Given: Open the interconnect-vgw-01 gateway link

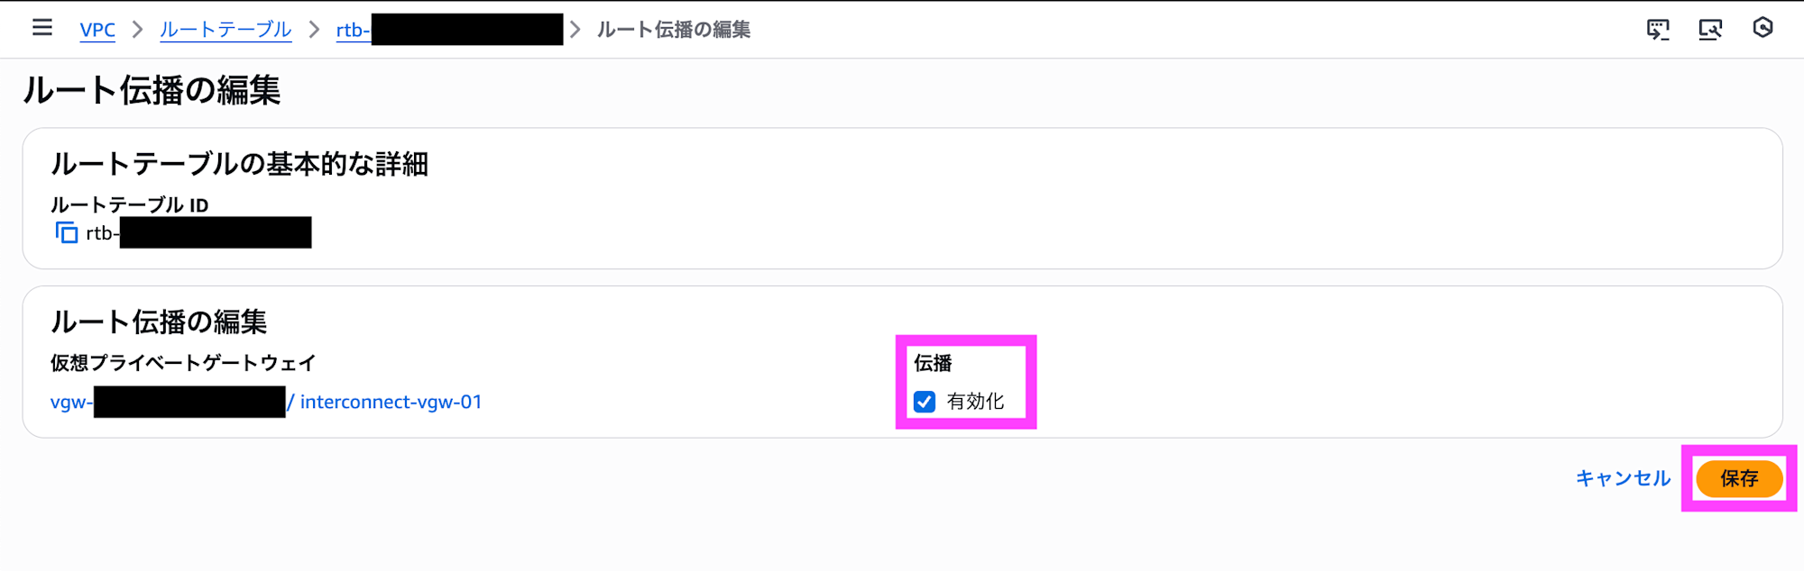Looking at the screenshot, I should coord(391,402).
